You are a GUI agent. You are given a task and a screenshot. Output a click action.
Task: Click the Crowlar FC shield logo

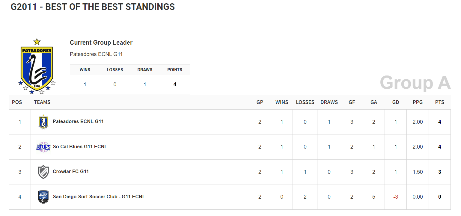coord(43,172)
